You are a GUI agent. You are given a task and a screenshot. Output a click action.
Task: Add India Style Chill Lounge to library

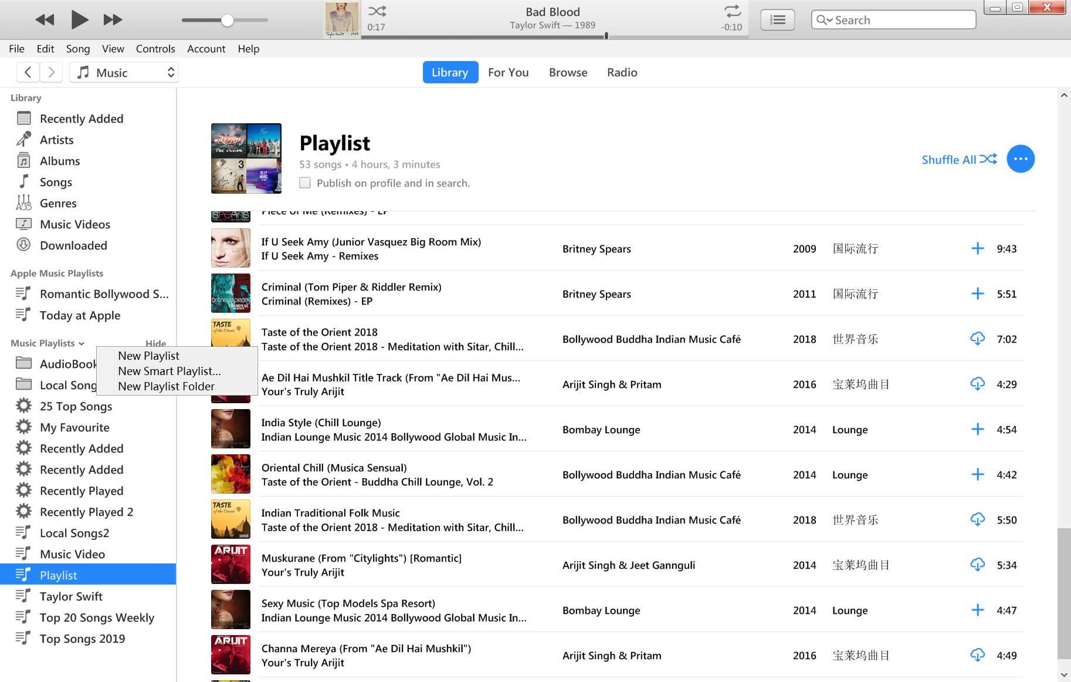pyautogui.click(x=977, y=429)
